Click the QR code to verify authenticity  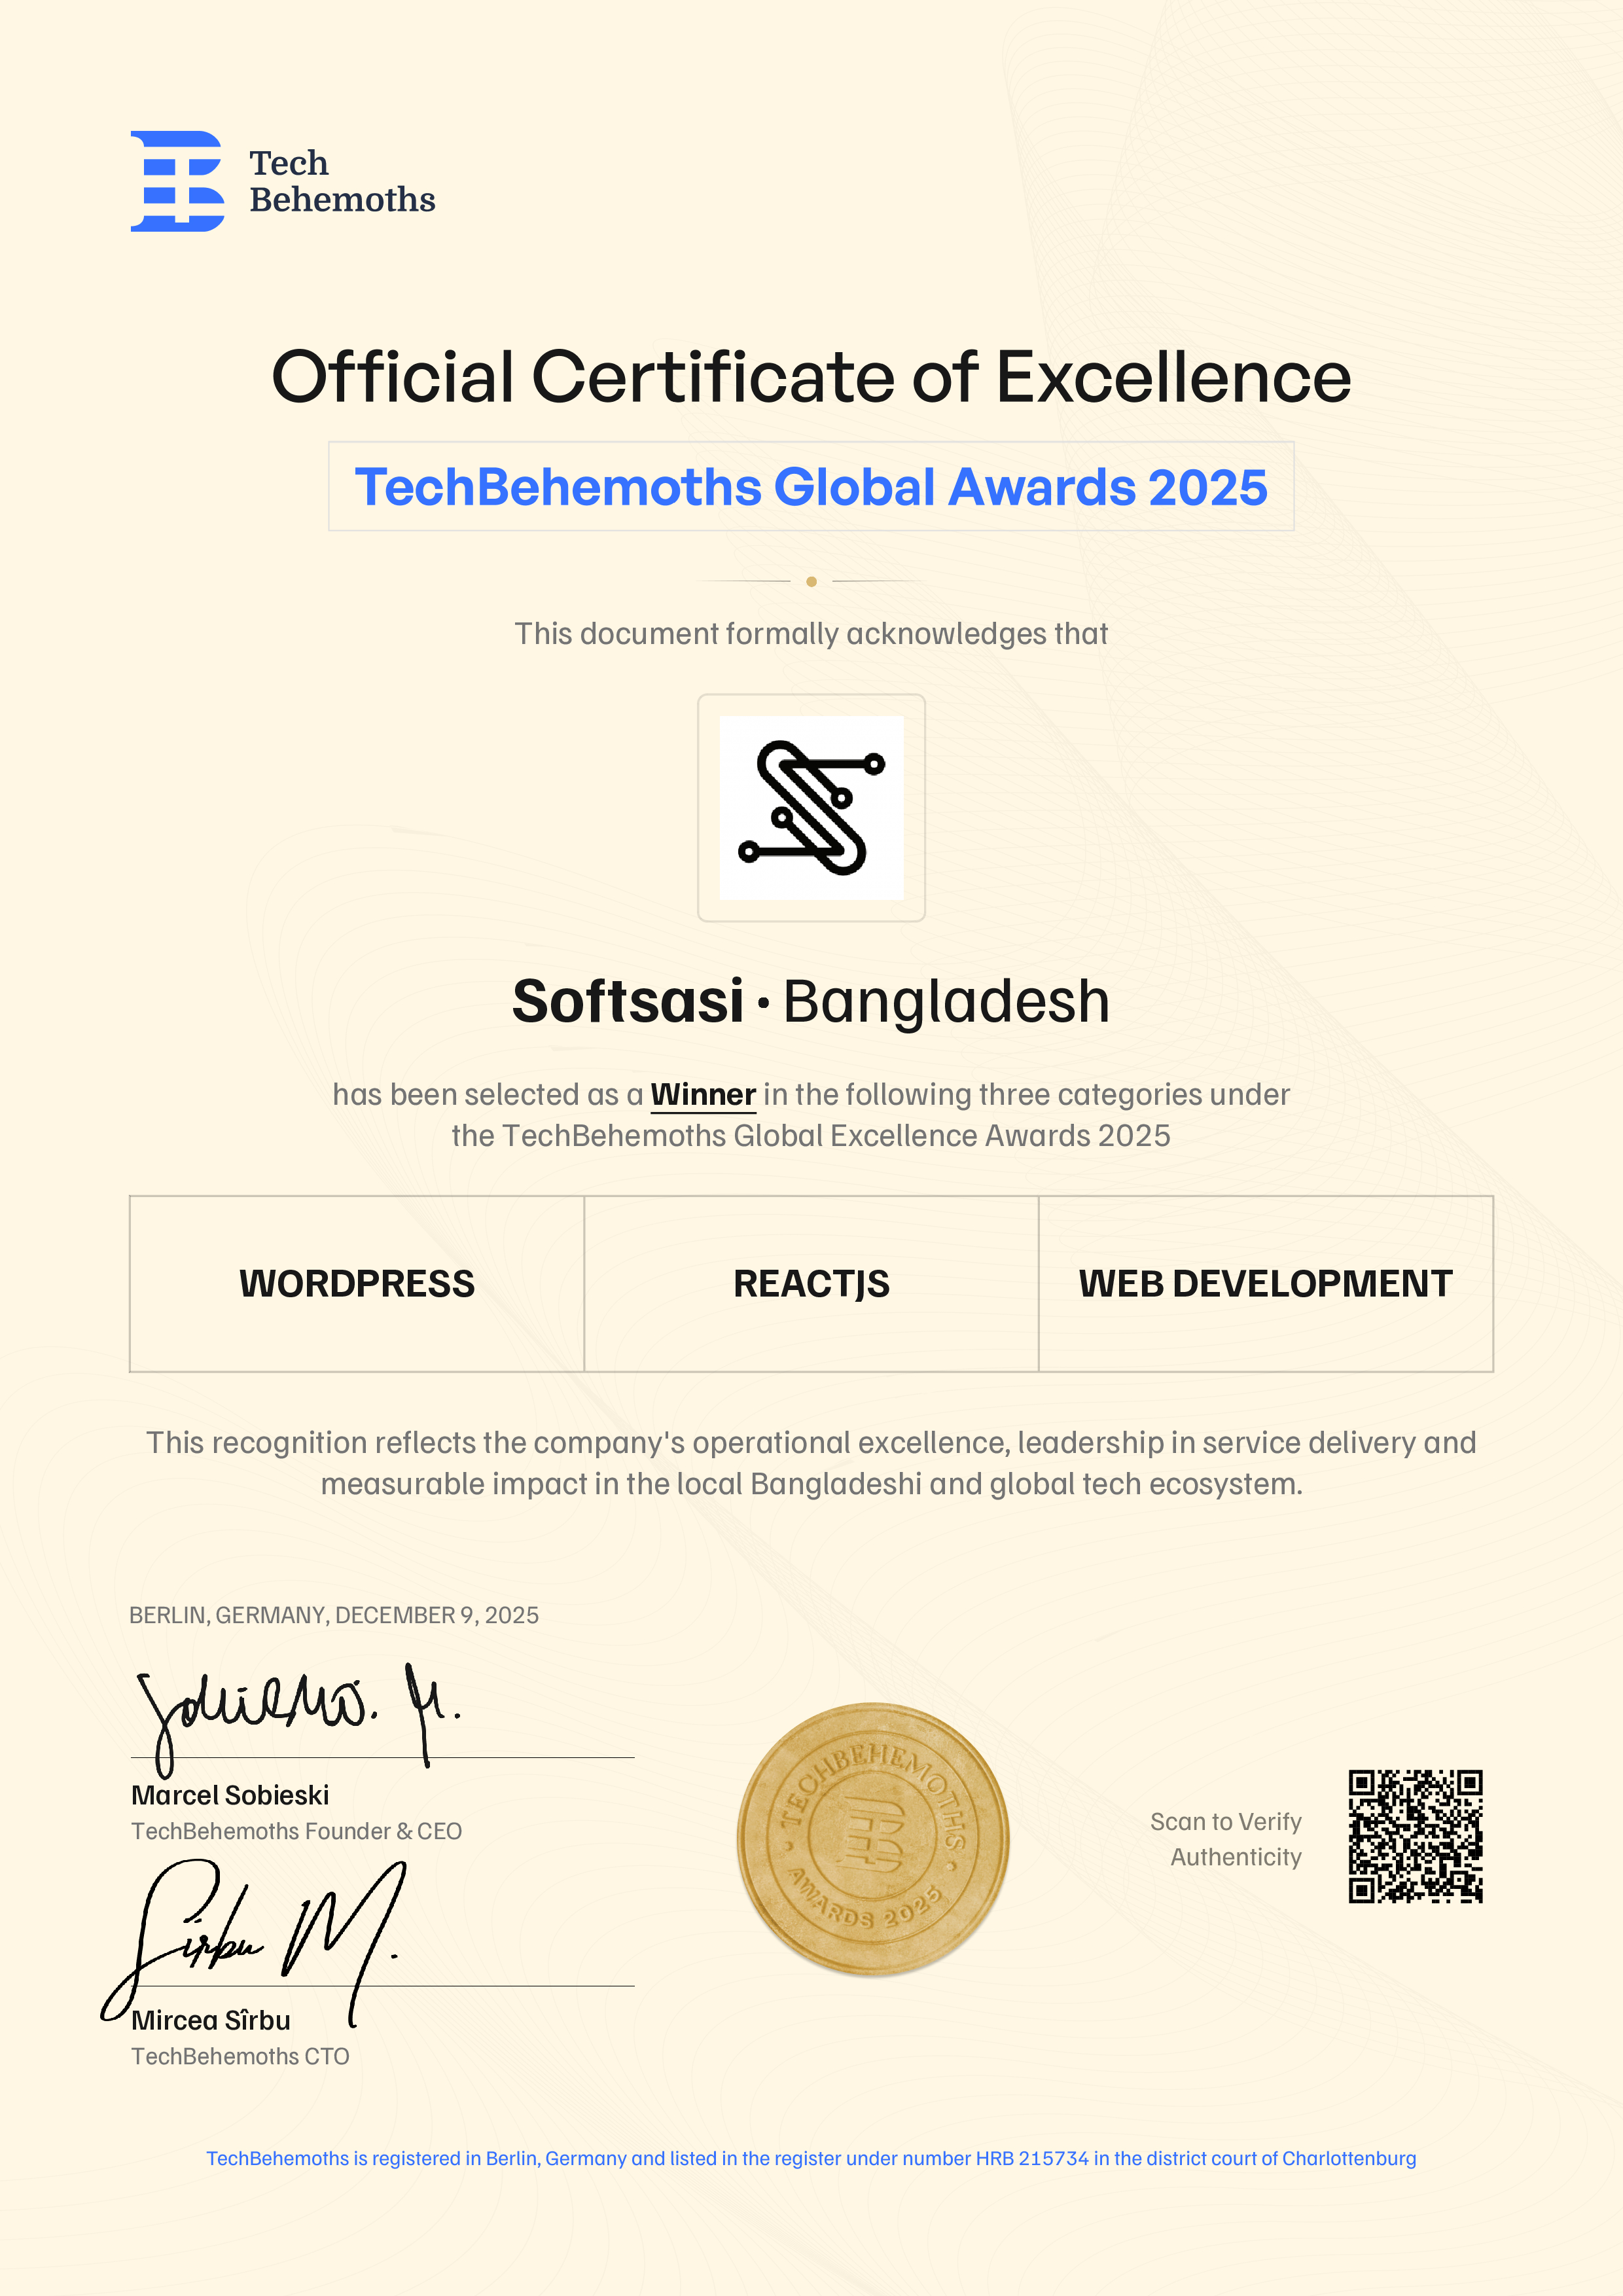[1415, 1836]
